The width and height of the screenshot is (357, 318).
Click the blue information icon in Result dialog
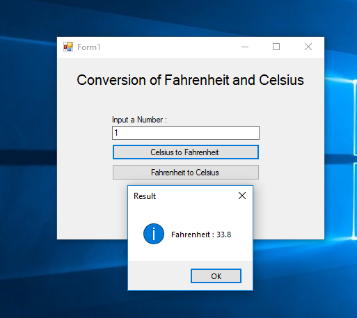pyautogui.click(x=154, y=234)
